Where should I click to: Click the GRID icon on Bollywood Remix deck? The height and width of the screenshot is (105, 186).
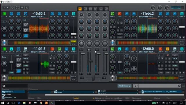26,49
